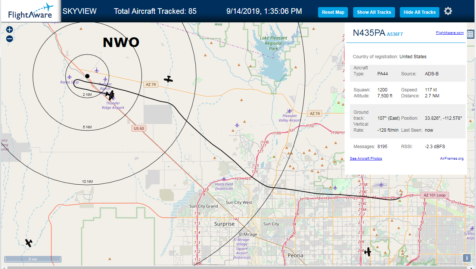Click the aircraft type value PA44
This screenshot has width=476, height=269.
pyautogui.click(x=383, y=74)
